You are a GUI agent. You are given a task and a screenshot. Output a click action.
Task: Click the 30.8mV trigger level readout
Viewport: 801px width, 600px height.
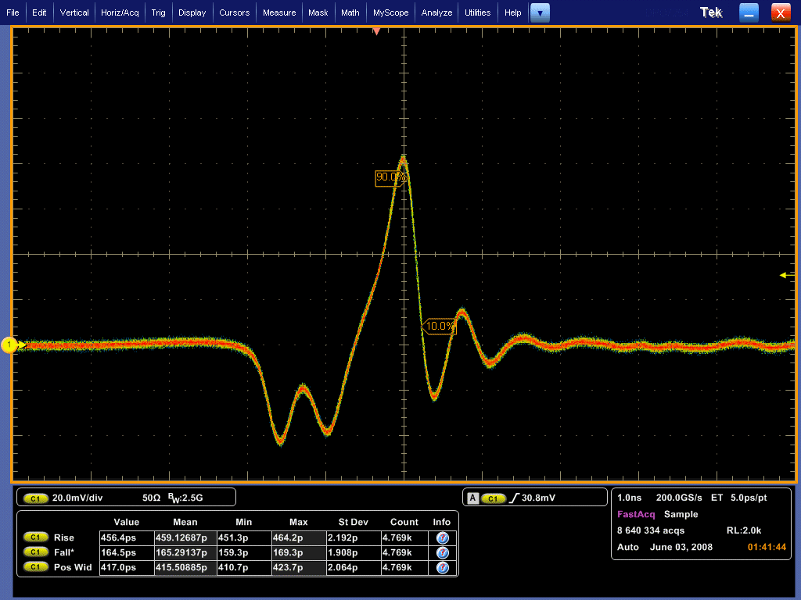(x=538, y=498)
